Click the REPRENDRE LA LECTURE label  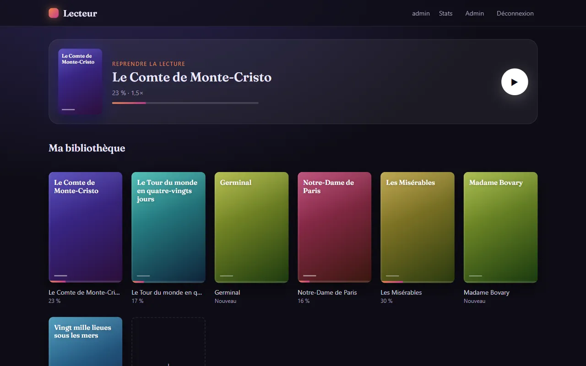pyautogui.click(x=149, y=64)
